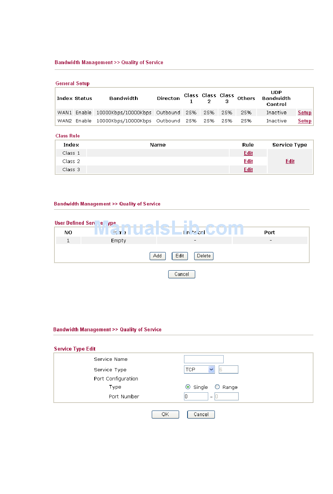
Task: Click WAN1 Inactive UDP Bandwidth Control status
Action: [276, 113]
